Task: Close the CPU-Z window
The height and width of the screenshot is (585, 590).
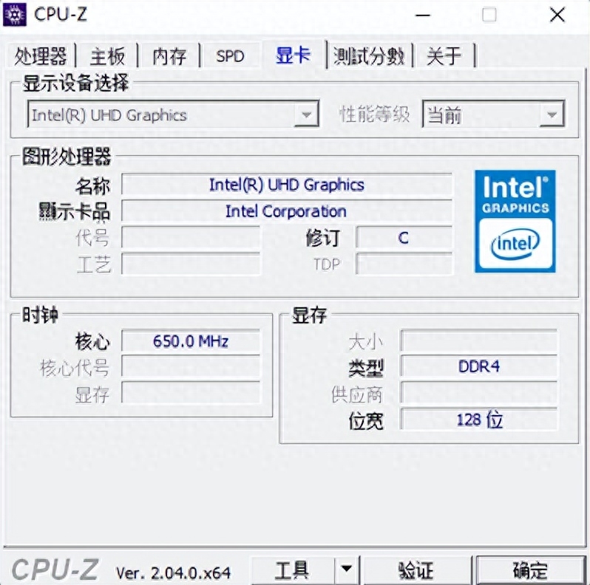Action: (557, 15)
